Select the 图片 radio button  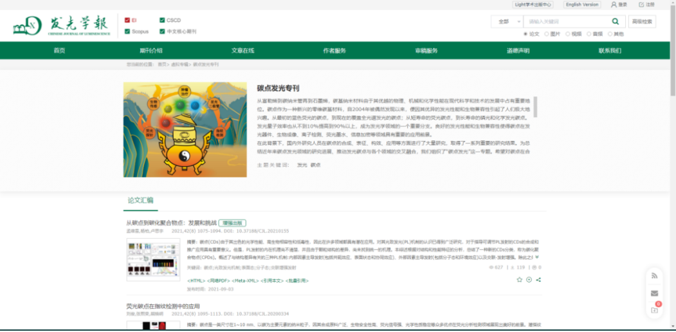pyautogui.click(x=547, y=34)
